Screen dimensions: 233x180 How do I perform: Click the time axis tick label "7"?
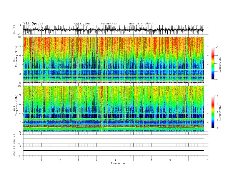click(x=152, y=160)
